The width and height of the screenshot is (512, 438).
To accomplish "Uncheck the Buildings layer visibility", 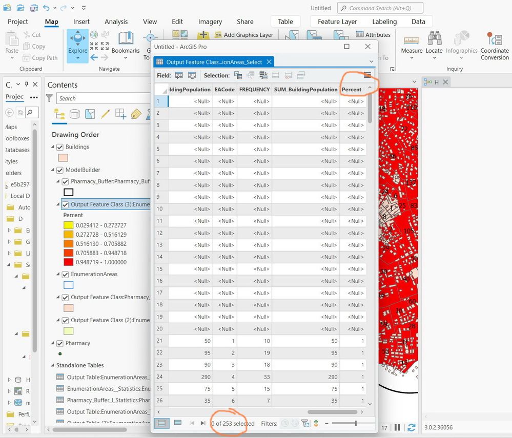I will pyautogui.click(x=60, y=147).
